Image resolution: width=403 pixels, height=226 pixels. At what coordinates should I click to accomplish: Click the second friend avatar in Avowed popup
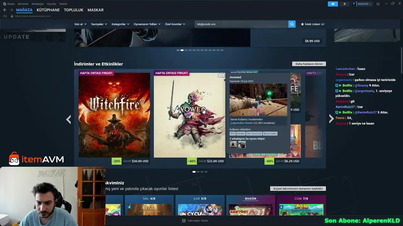coord(242,145)
